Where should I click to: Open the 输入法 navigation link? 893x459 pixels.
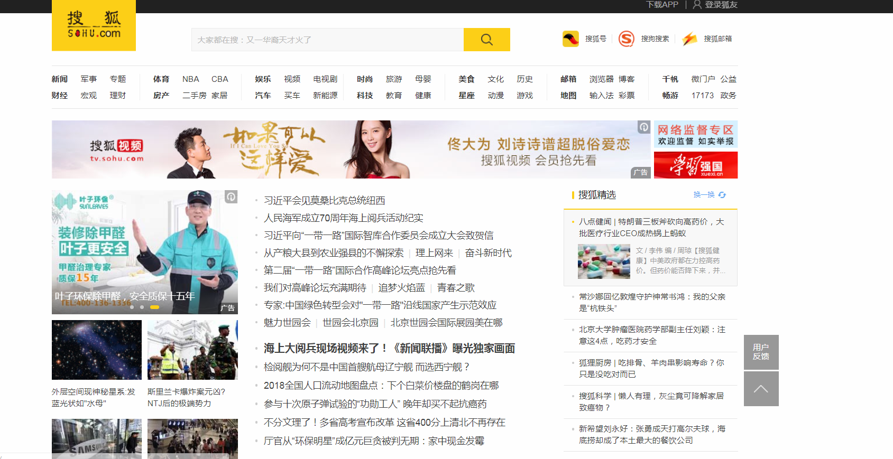[602, 96]
